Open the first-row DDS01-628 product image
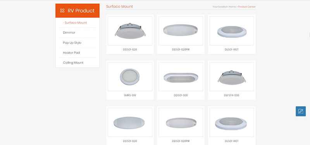Viewport: 310px width, 145px height. click(130, 31)
